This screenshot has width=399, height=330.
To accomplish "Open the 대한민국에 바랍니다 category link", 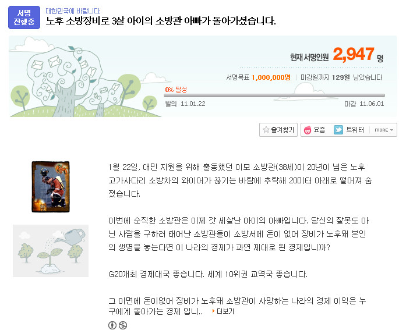I will click(73, 11).
